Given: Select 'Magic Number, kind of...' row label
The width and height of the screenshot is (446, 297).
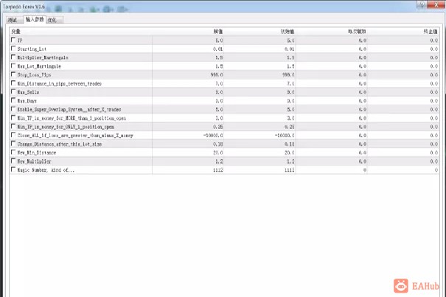Looking at the screenshot, I should coord(46,170).
